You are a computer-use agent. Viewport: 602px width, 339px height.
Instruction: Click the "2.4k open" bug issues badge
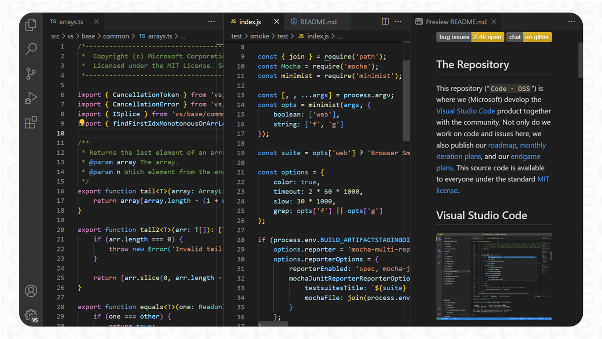click(x=487, y=37)
